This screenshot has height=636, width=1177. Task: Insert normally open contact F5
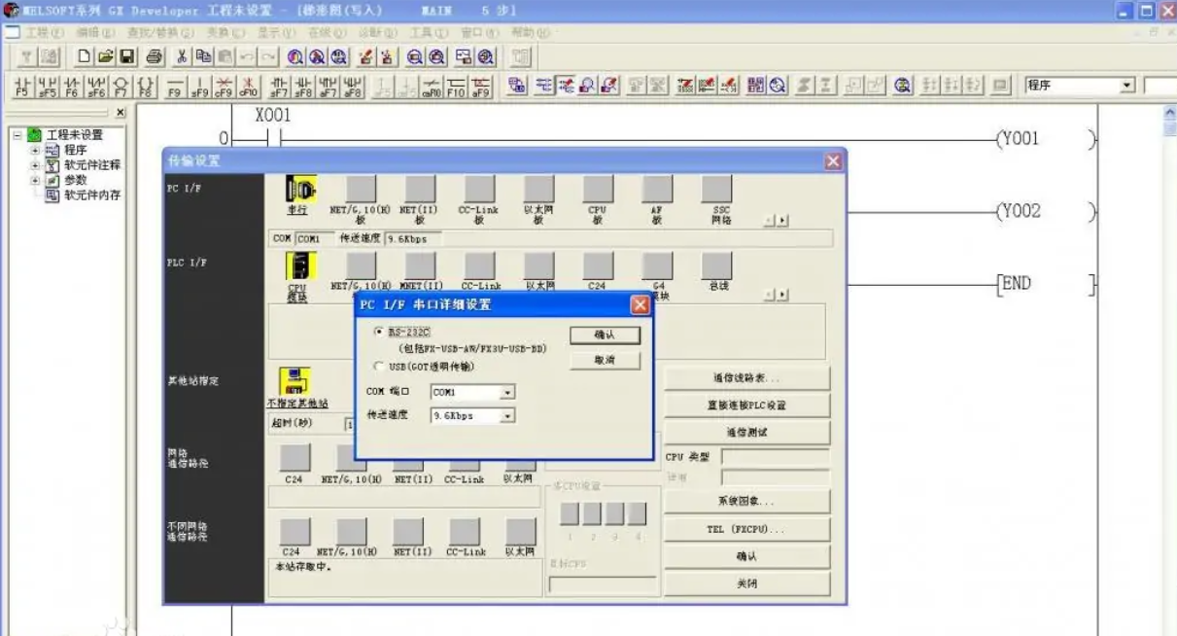click(x=21, y=87)
